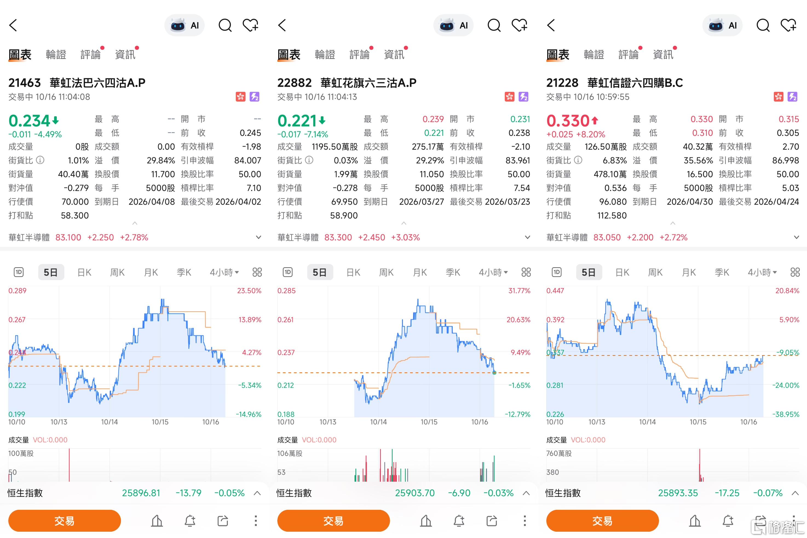Tap the share icon in middle panel
This screenshot has width=807, height=538.
coord(491,521)
